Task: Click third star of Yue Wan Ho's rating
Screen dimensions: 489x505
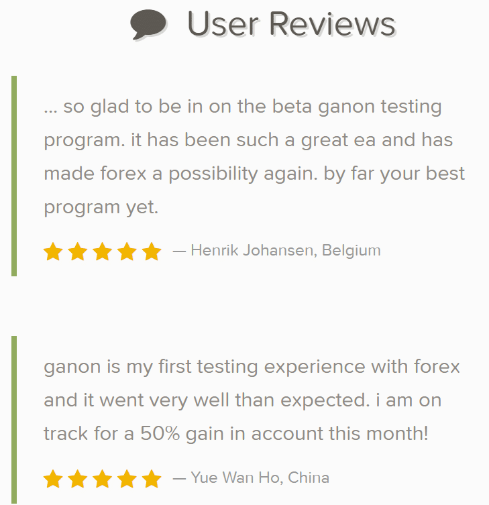Action: coord(102,479)
